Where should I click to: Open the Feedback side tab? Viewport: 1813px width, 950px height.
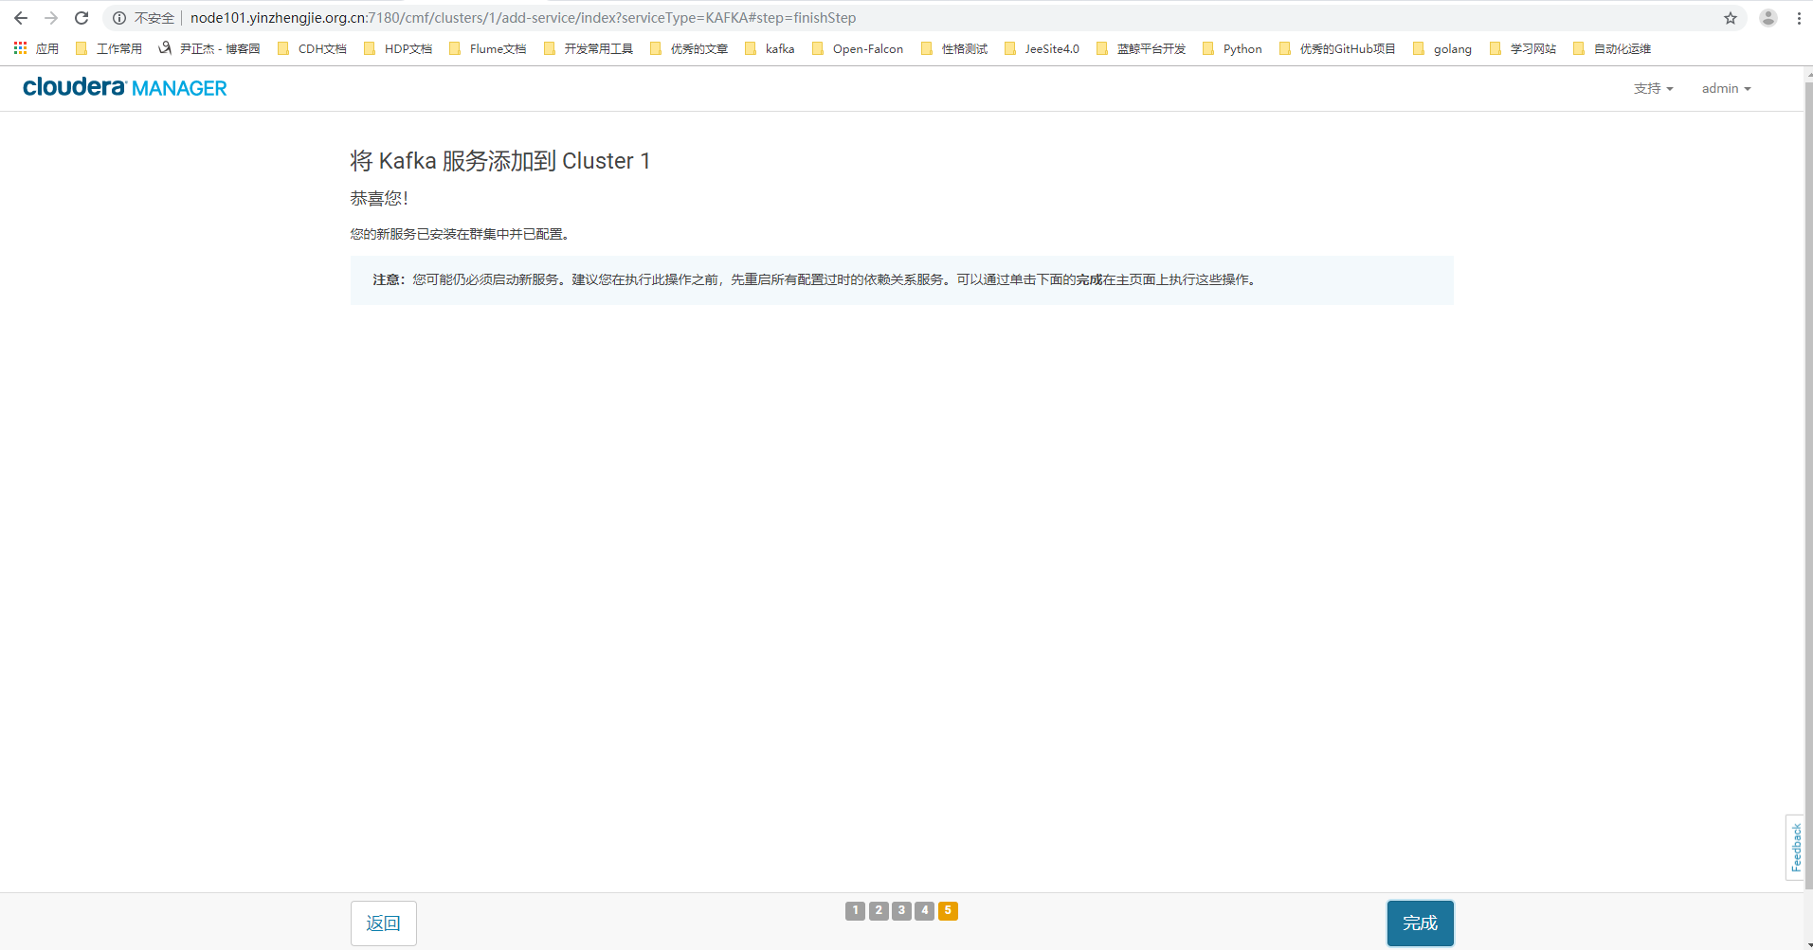point(1795,847)
